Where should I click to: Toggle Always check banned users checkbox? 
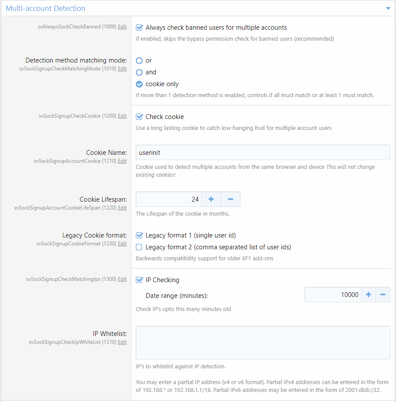click(140, 28)
